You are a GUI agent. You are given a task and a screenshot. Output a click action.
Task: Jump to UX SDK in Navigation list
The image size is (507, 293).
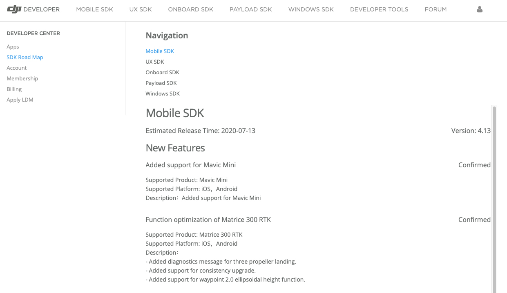[x=155, y=62]
